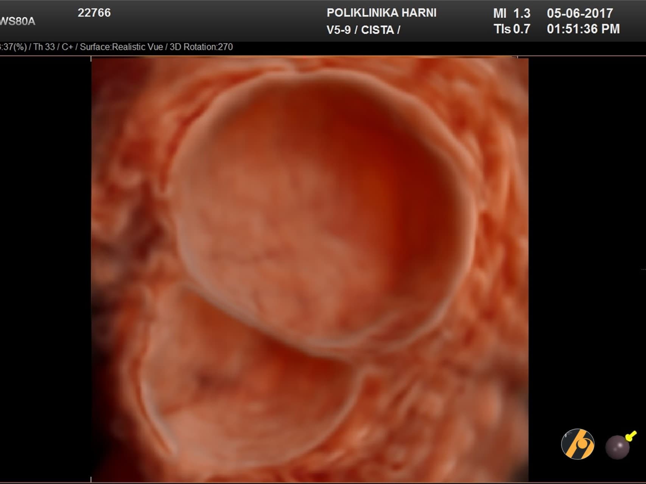Select the date 05-06-2017
Screen dimensions: 646x484
click(x=579, y=14)
